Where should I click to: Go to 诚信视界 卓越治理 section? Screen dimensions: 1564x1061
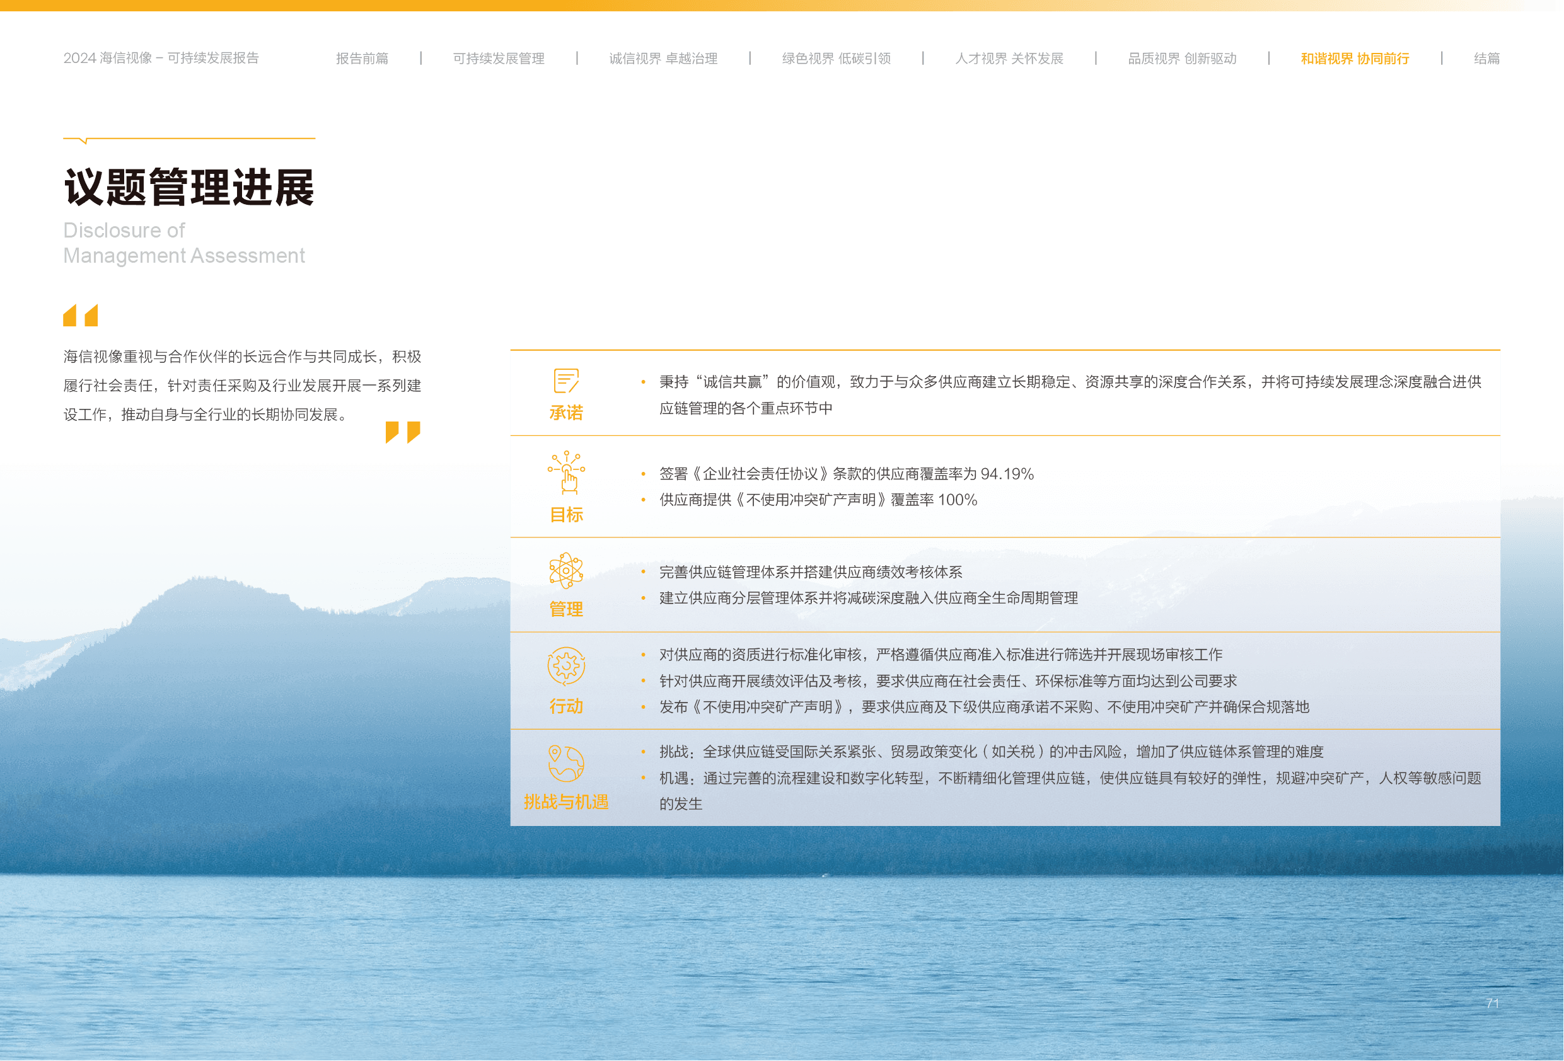pyautogui.click(x=663, y=59)
